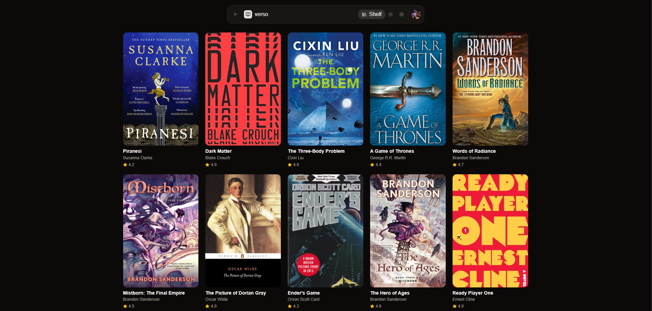Viewport: 652px width, 311px height.
Task: Open the A Game of Thrones cover
Action: tap(408, 89)
